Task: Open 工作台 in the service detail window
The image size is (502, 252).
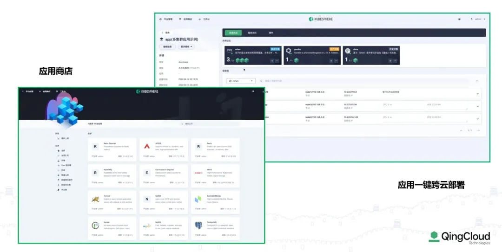Action: point(204,19)
